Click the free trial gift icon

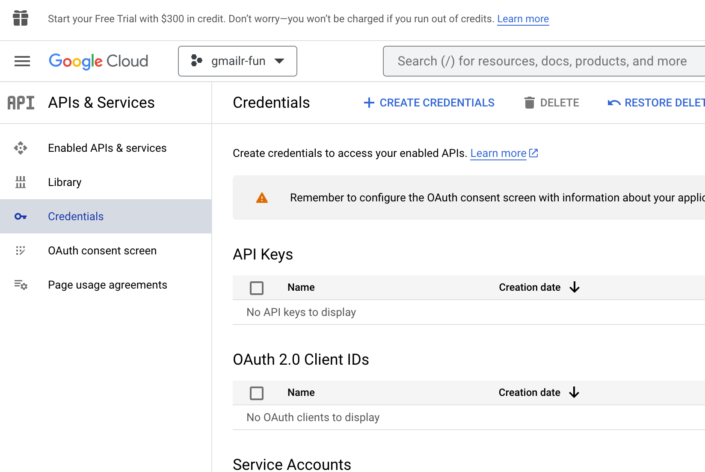point(21,18)
